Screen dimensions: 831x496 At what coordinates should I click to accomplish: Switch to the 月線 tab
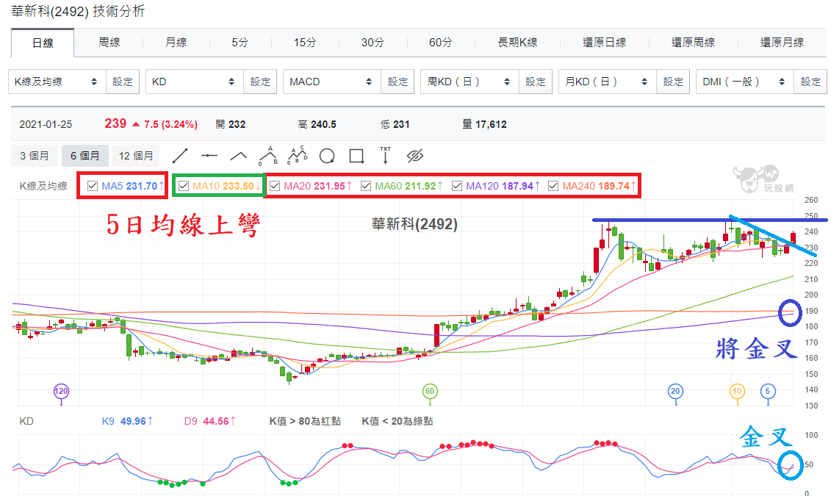point(176,43)
